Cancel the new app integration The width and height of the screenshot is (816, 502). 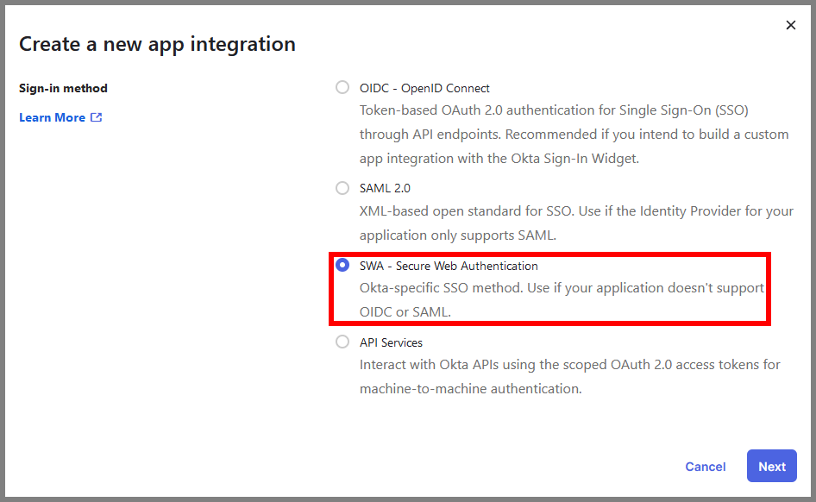pyautogui.click(x=705, y=467)
